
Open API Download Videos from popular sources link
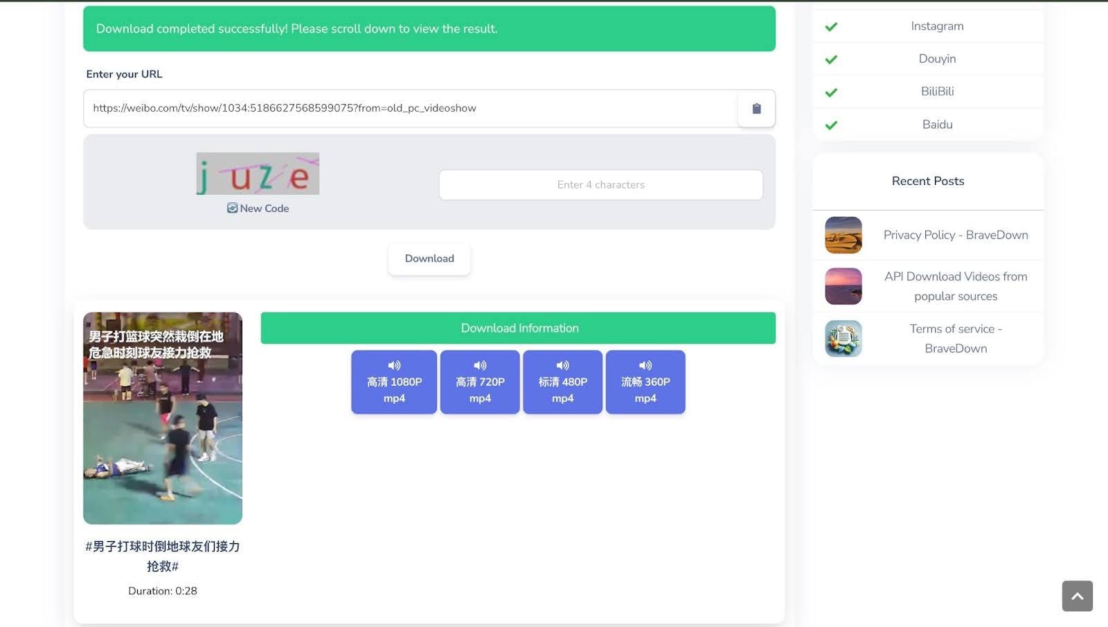[956, 286]
